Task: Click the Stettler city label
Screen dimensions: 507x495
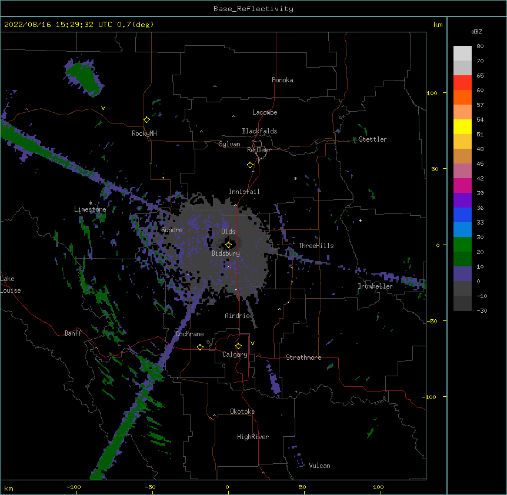Action: click(373, 139)
